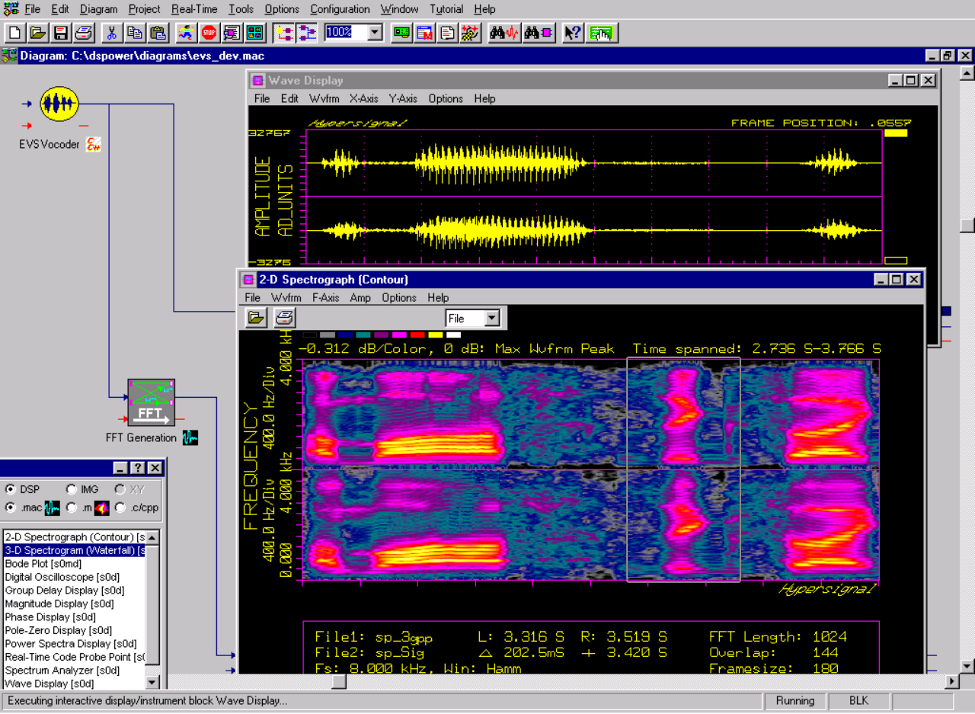975x714 pixels.
Task: Click the Print icon in the main toolbar
Action: tap(84, 33)
